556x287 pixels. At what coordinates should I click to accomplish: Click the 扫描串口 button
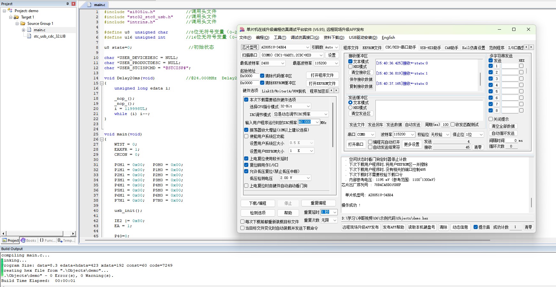(250, 55)
